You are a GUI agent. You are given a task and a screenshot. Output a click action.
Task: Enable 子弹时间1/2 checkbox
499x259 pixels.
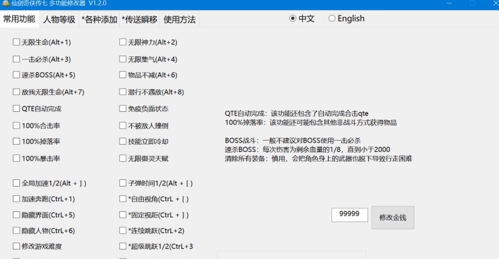123,183
